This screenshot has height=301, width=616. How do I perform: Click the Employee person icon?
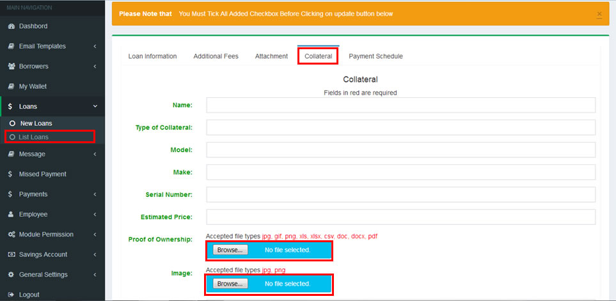click(12, 214)
